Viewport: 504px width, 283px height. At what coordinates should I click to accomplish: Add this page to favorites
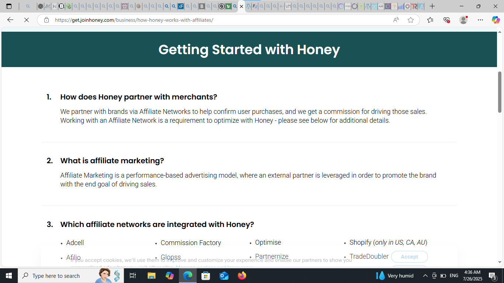(411, 20)
